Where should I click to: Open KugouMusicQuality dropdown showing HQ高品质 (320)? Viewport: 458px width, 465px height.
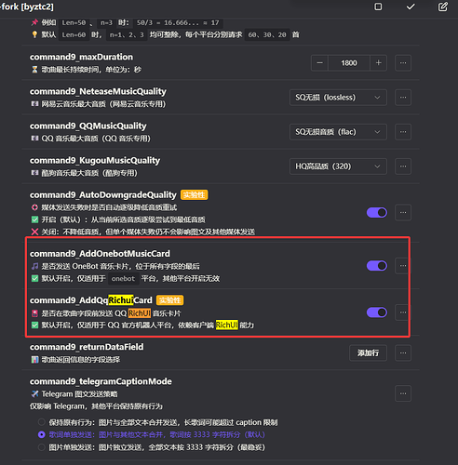(x=338, y=166)
